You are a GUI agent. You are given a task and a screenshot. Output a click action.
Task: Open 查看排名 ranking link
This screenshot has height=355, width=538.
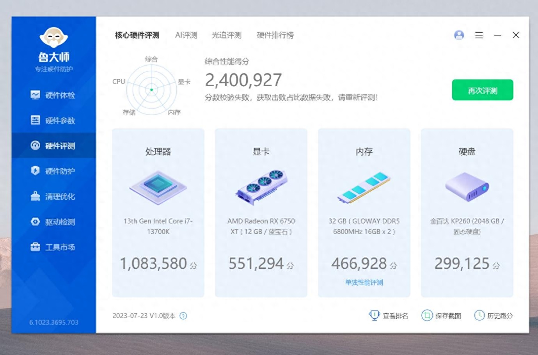[395, 316]
